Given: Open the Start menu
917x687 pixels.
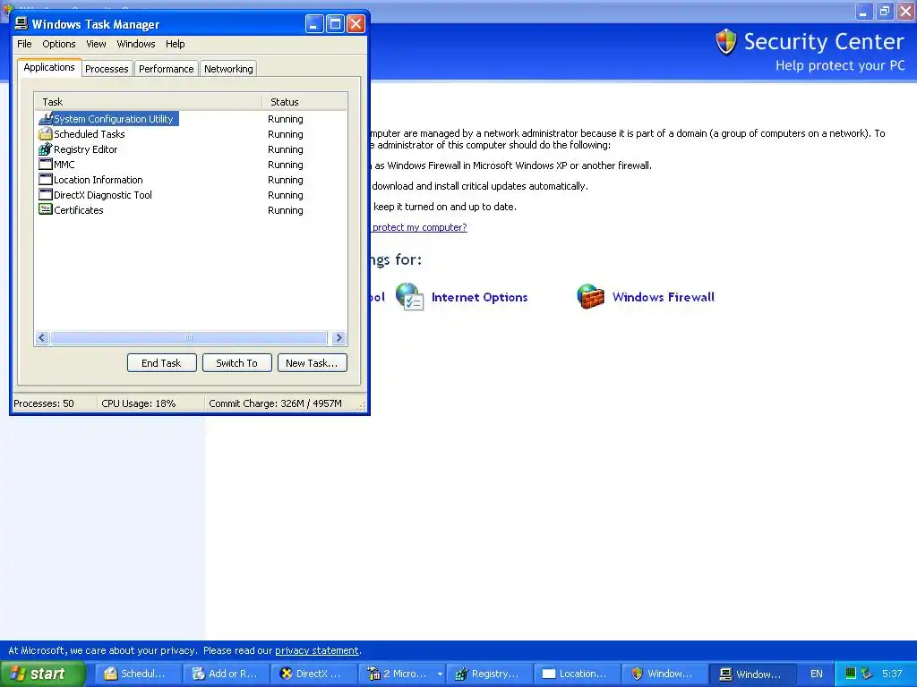Looking at the screenshot, I should coord(42,674).
